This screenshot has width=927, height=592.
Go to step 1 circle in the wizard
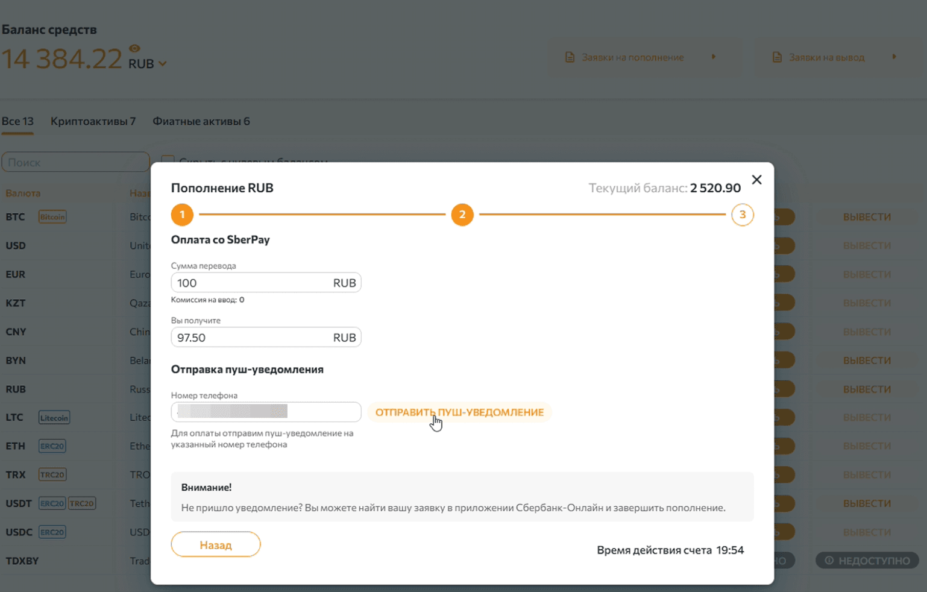[x=182, y=215]
